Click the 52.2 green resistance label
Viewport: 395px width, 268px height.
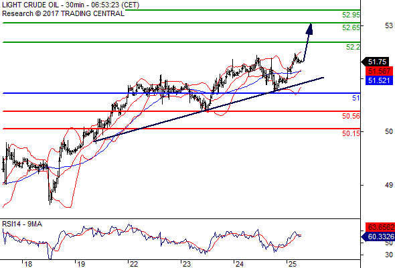[x=353, y=47]
